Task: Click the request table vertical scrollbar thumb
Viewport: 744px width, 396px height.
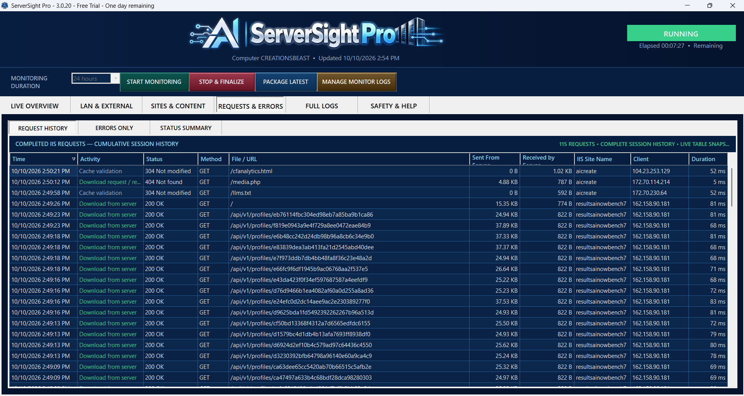Action: pyautogui.click(x=732, y=187)
